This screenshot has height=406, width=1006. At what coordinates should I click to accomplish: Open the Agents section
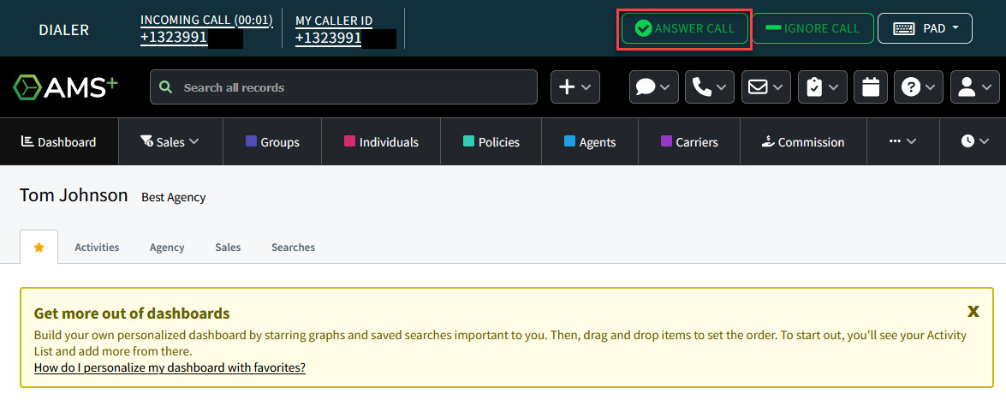[x=590, y=141]
